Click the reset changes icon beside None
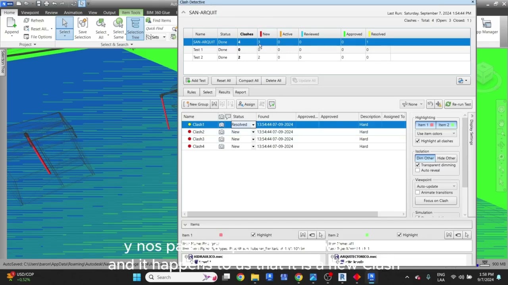 click(x=430, y=104)
